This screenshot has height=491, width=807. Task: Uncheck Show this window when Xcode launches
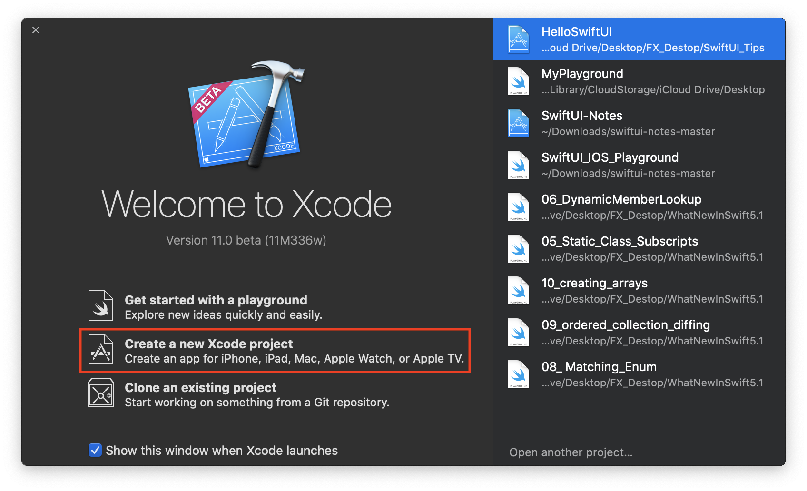pos(95,450)
